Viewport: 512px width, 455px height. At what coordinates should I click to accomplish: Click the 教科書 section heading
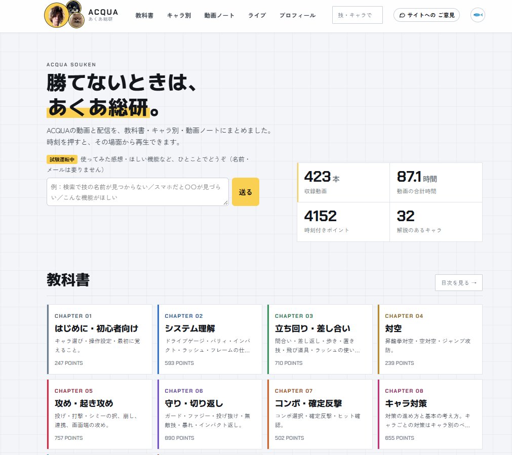(x=68, y=280)
